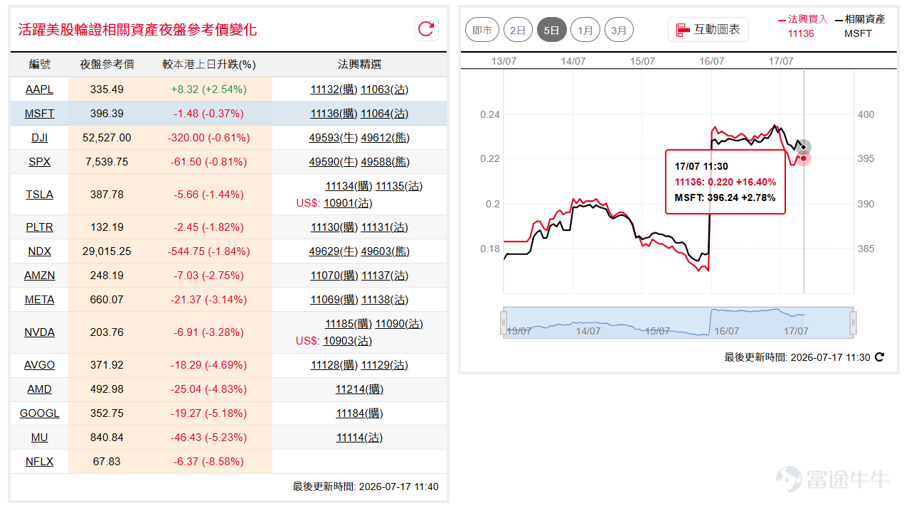
Task: Open PLTR call warrant 11130
Action: point(334,227)
